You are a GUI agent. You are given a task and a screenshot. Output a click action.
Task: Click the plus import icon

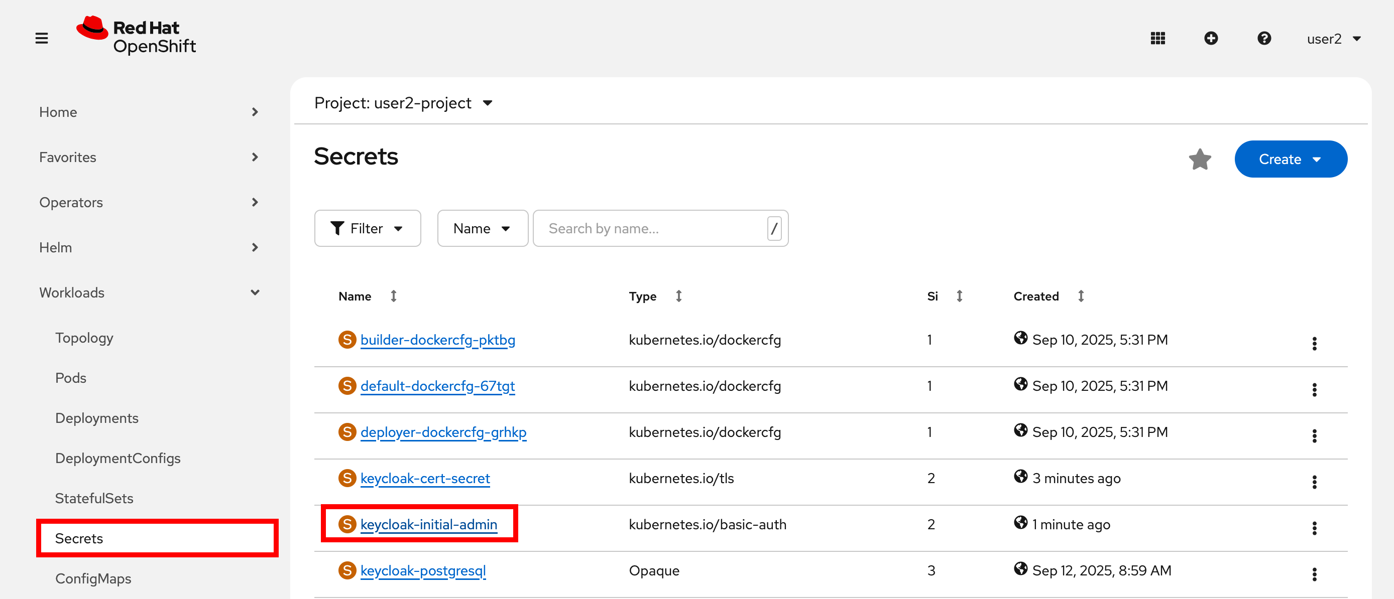coord(1211,39)
